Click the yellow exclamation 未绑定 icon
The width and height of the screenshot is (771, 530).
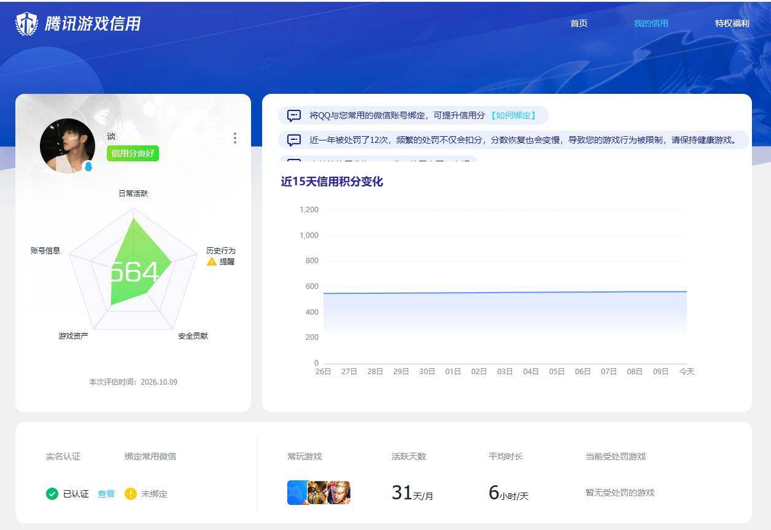pos(131,493)
